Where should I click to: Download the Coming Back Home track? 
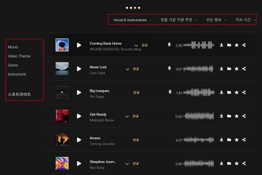221,45
